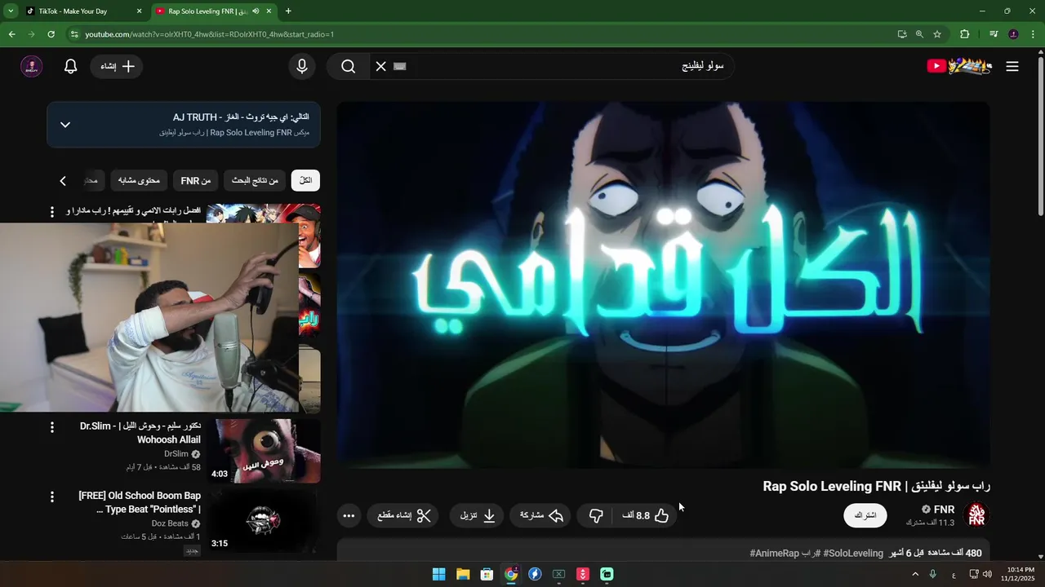
Task: Go back in browser history
Action: point(11,34)
